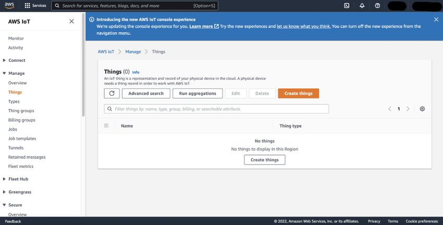Open Activity in sidebar
This screenshot has width=443, height=225.
pos(16,48)
